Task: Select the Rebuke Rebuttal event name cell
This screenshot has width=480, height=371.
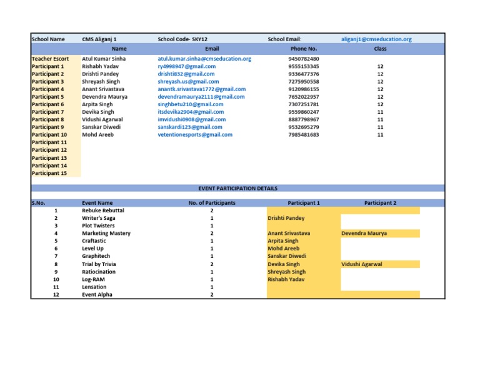Action: click(103, 210)
